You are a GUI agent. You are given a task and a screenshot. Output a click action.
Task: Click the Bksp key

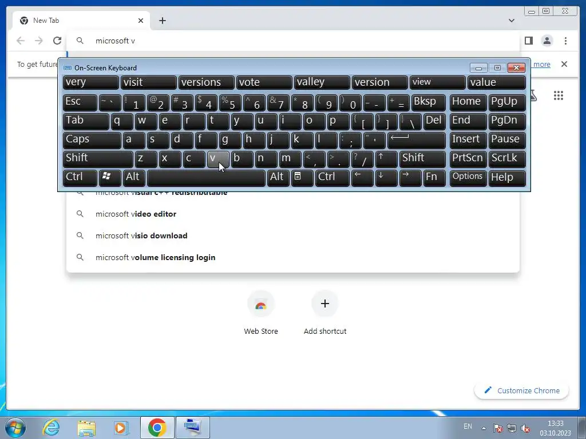428,103
